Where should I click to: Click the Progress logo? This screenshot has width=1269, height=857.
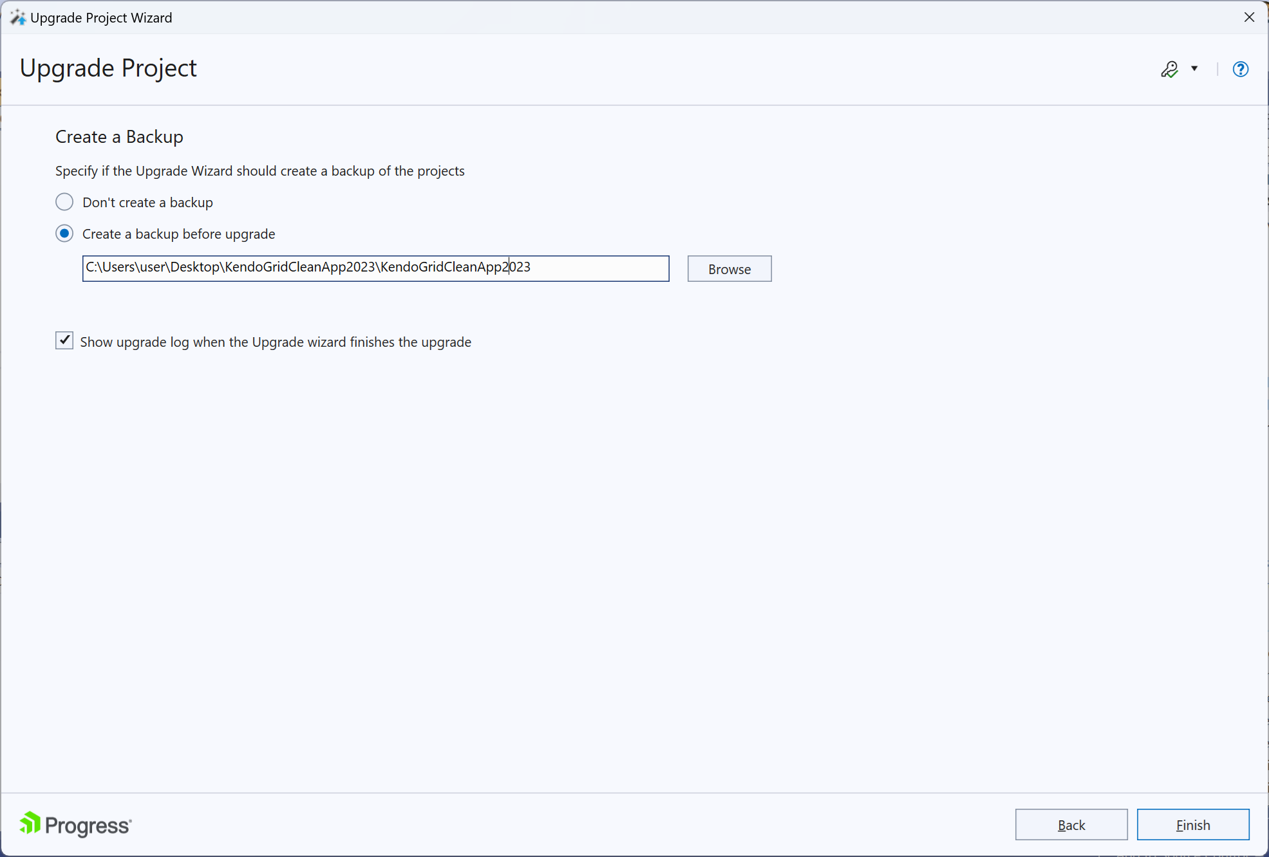[75, 824]
